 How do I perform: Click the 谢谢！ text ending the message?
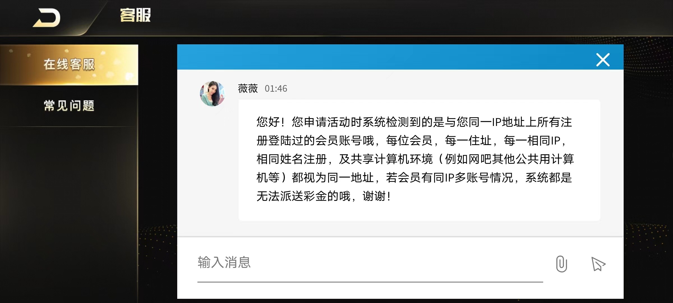pyautogui.click(x=377, y=196)
